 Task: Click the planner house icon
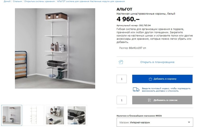coord(121,62)
